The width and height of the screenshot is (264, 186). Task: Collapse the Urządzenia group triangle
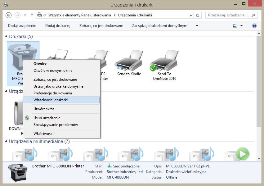(x=6, y=91)
